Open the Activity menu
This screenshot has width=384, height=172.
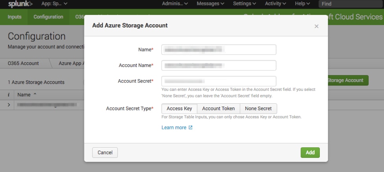coord(278,4)
